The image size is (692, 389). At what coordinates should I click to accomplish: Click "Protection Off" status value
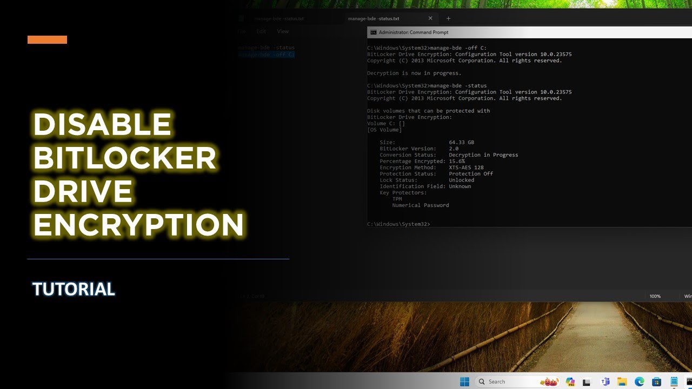471,173
